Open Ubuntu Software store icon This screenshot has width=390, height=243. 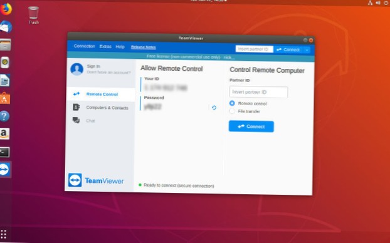5,98
